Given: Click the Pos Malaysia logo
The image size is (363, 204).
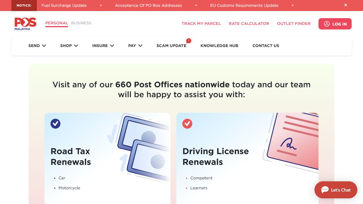Looking at the screenshot, I should point(25,24).
